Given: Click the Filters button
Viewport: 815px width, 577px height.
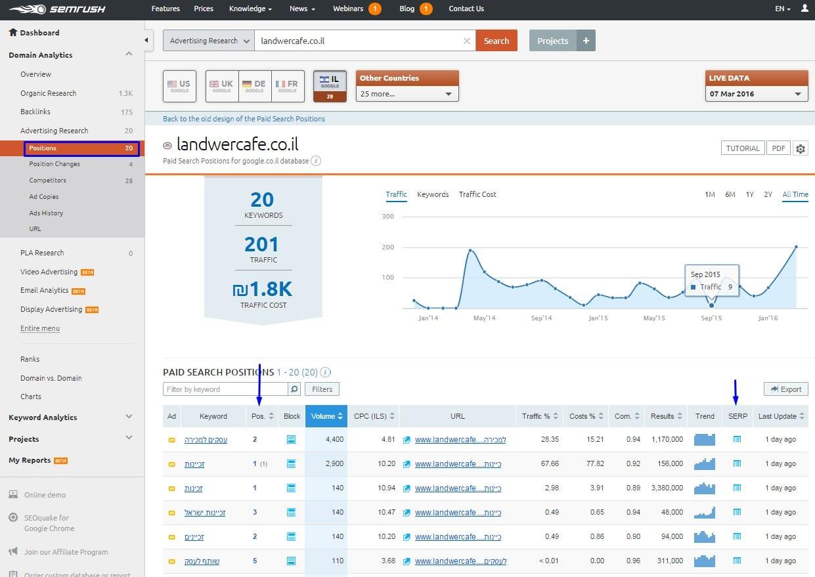Looking at the screenshot, I should coord(322,389).
